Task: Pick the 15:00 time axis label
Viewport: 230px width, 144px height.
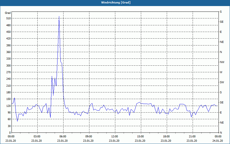Action: pyautogui.click(x=141, y=137)
